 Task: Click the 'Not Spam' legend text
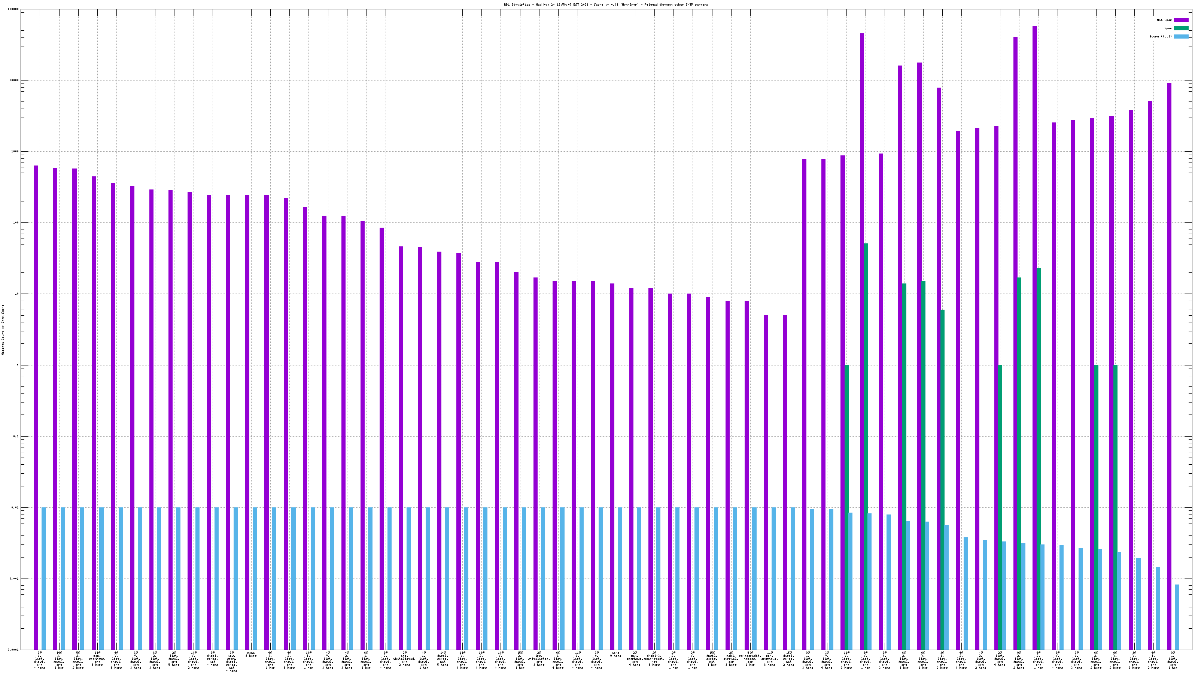tap(1165, 20)
